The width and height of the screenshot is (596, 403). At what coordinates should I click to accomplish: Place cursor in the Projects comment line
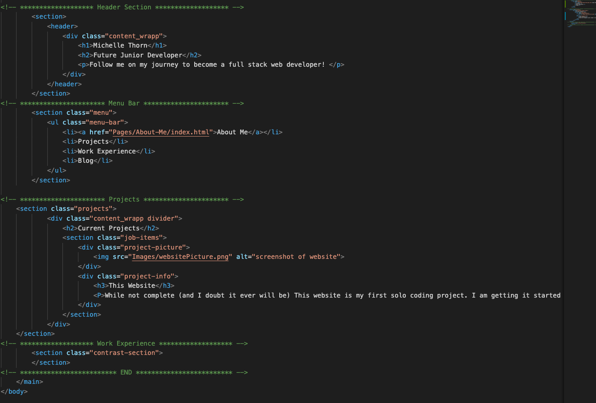(x=122, y=199)
